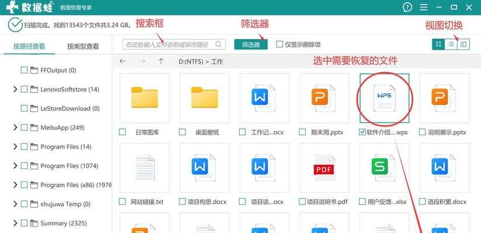Go up one folder level
The image size is (481, 233).
click(161, 62)
